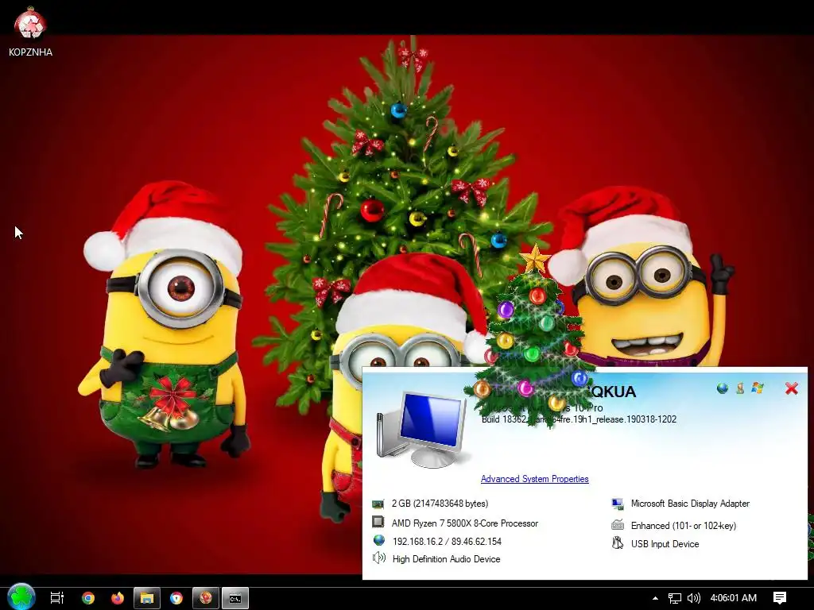Open File Explorer from the taskbar
The width and height of the screenshot is (814, 610).
[147, 598]
